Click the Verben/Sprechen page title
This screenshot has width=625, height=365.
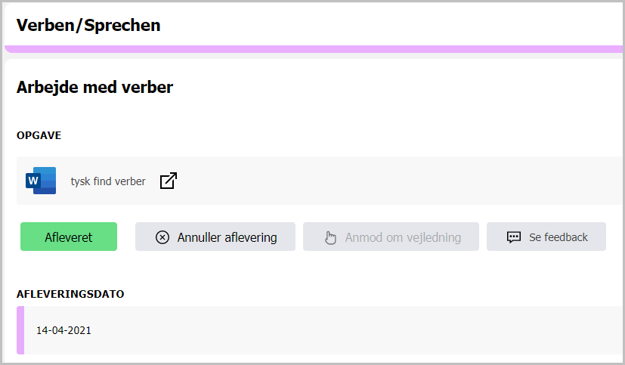[88, 25]
